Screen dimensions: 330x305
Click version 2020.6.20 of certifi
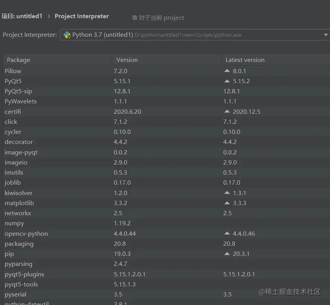point(127,111)
